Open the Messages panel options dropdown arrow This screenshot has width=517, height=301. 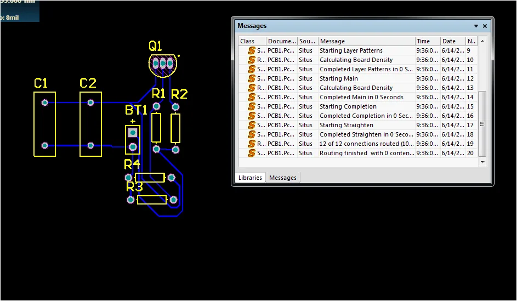pos(476,26)
